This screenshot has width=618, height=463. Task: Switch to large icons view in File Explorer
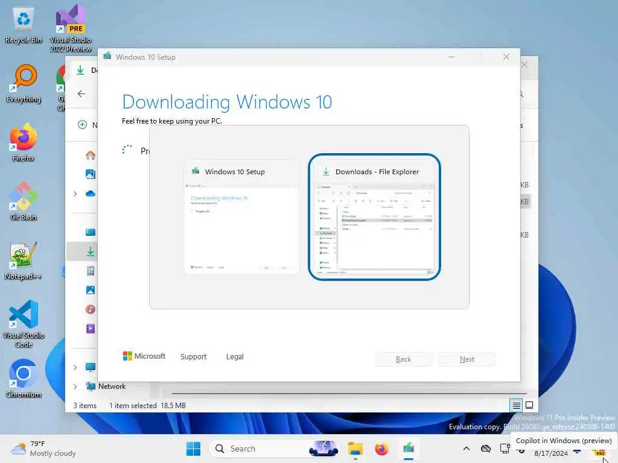tap(529, 405)
